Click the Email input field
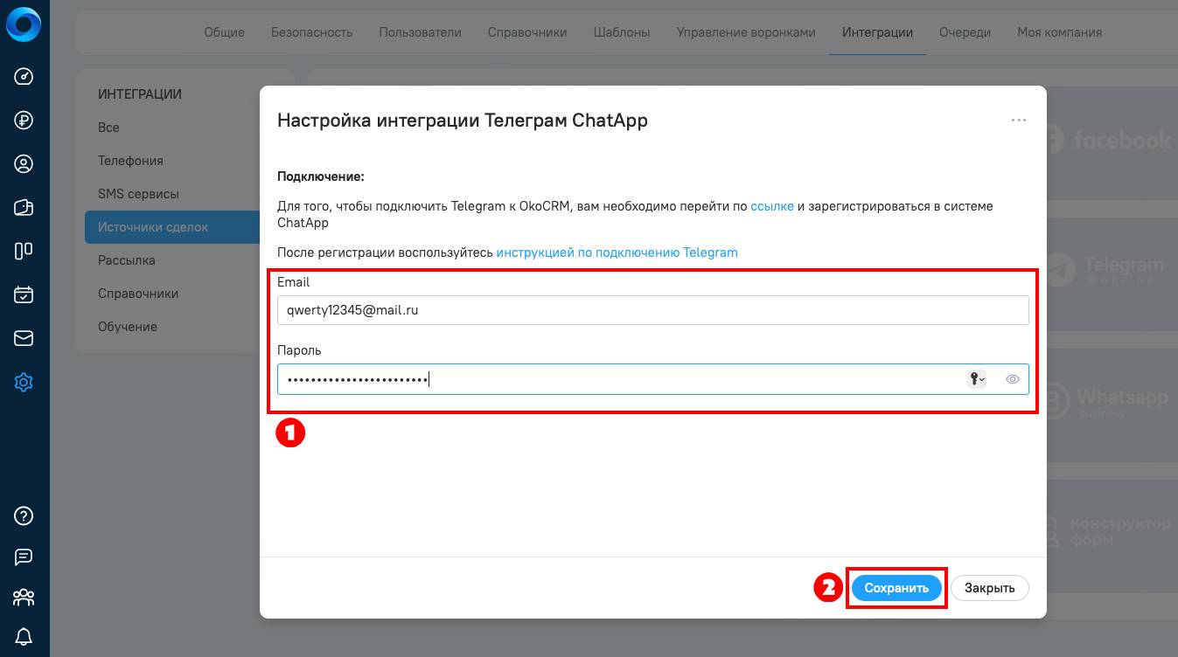Image resolution: width=1178 pixels, height=657 pixels. tap(652, 310)
